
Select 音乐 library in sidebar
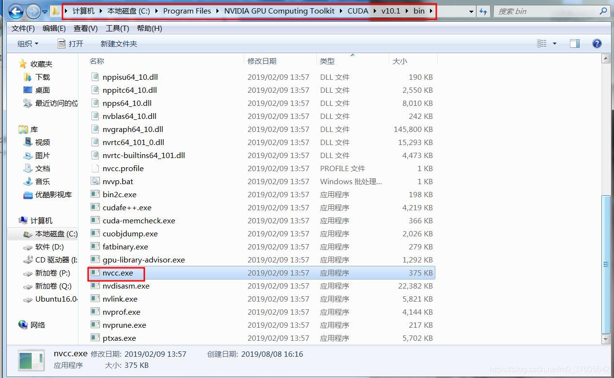coord(43,181)
